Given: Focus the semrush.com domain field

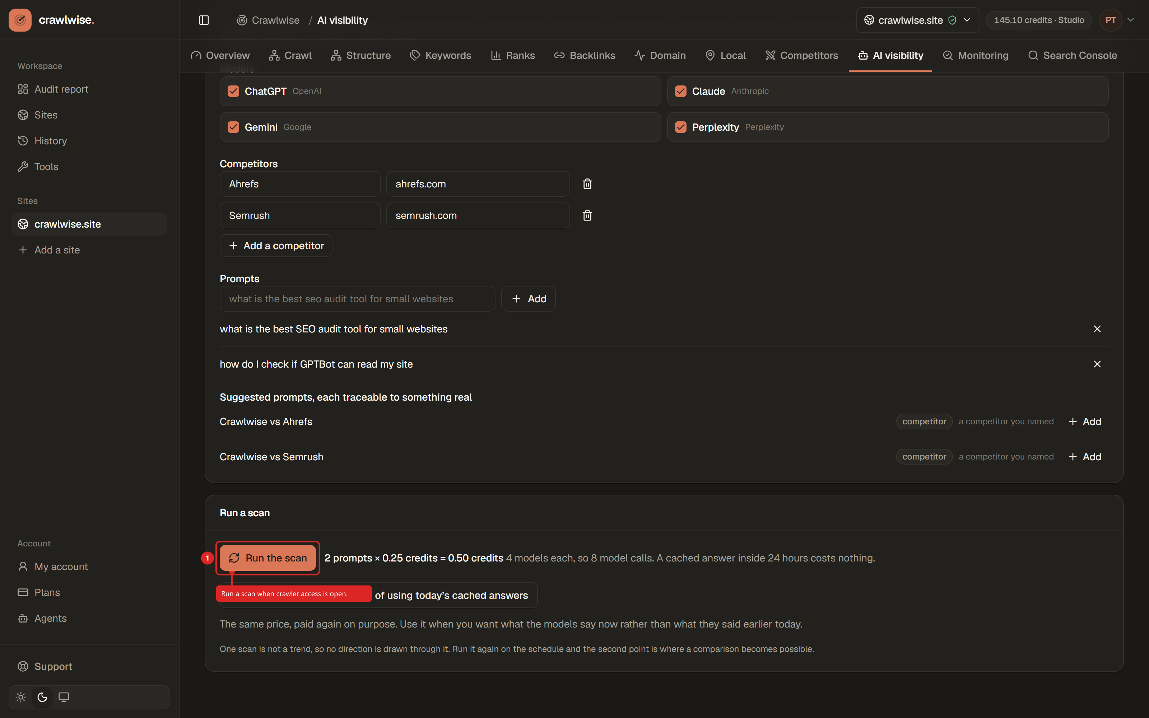Looking at the screenshot, I should point(478,216).
